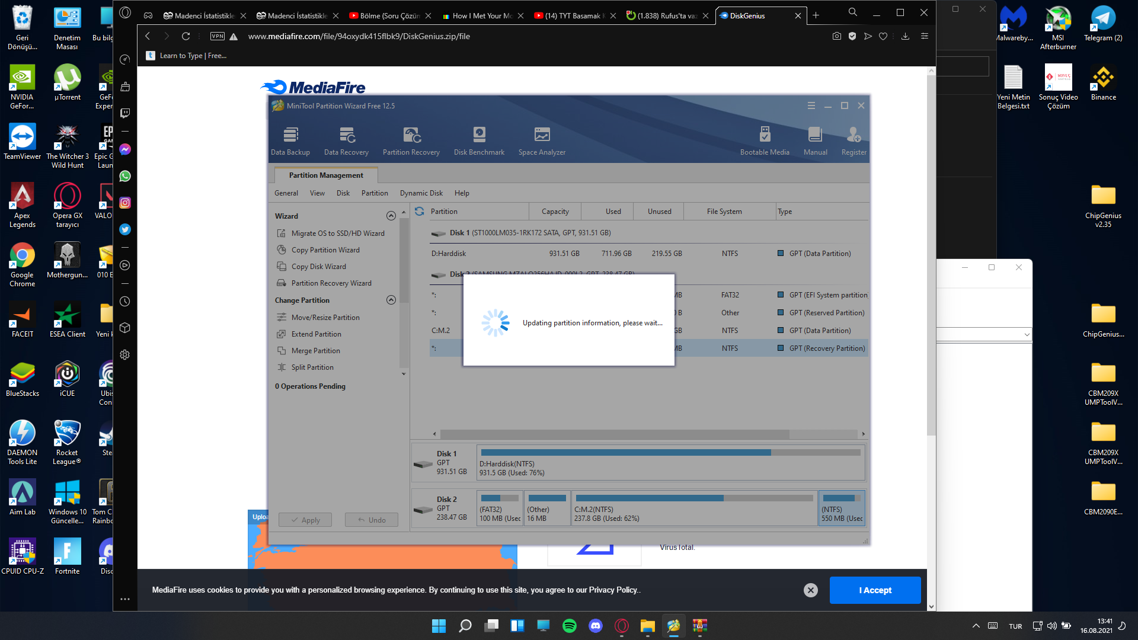Dismiss the cookie banner with X icon

(811, 590)
